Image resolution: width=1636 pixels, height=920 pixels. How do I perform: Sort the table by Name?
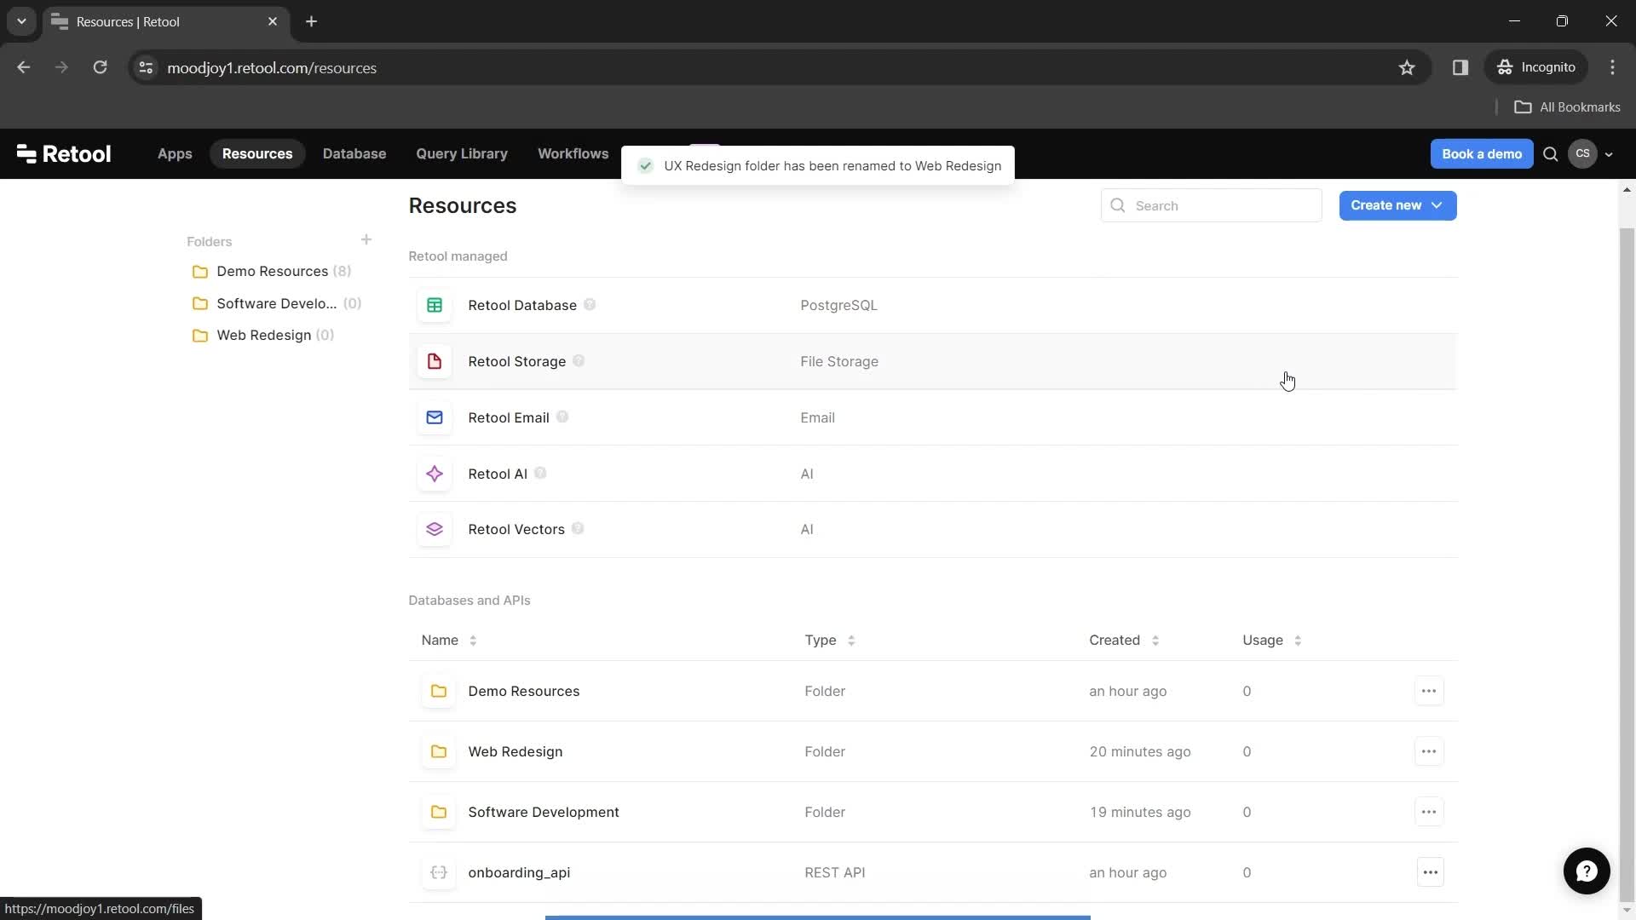coord(449,641)
